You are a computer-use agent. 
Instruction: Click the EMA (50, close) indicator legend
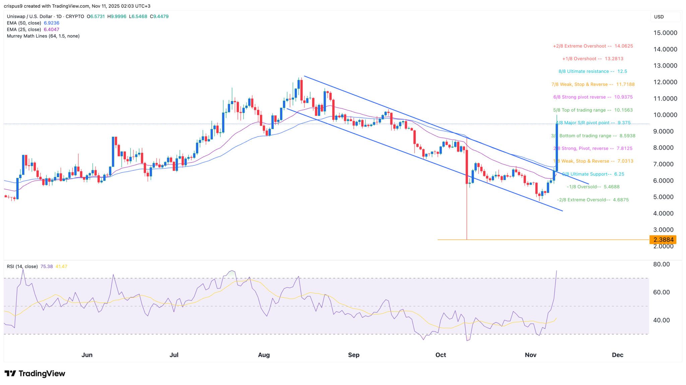(24, 23)
